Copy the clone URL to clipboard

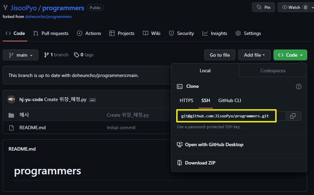[x=293, y=116]
